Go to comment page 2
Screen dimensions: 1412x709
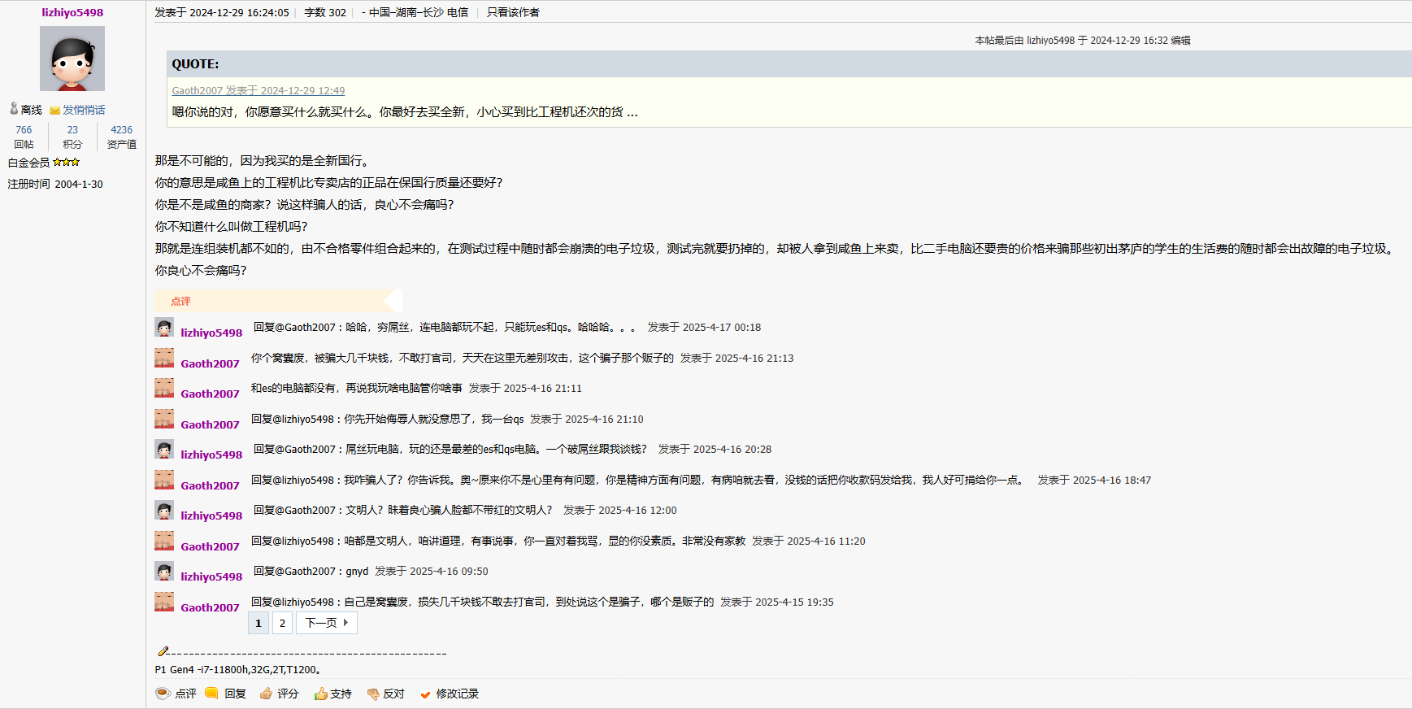[x=282, y=623]
